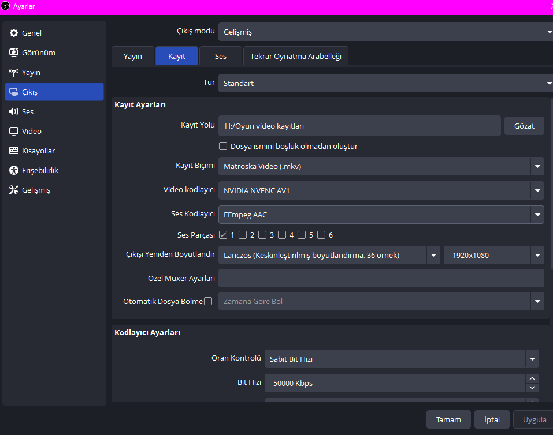Click the Özel Muxer Ayarları field
The height and width of the screenshot is (435, 553).
click(x=381, y=278)
